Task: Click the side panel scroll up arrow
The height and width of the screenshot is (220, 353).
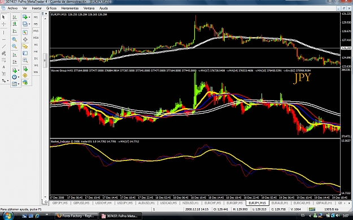Action: click(45, 19)
